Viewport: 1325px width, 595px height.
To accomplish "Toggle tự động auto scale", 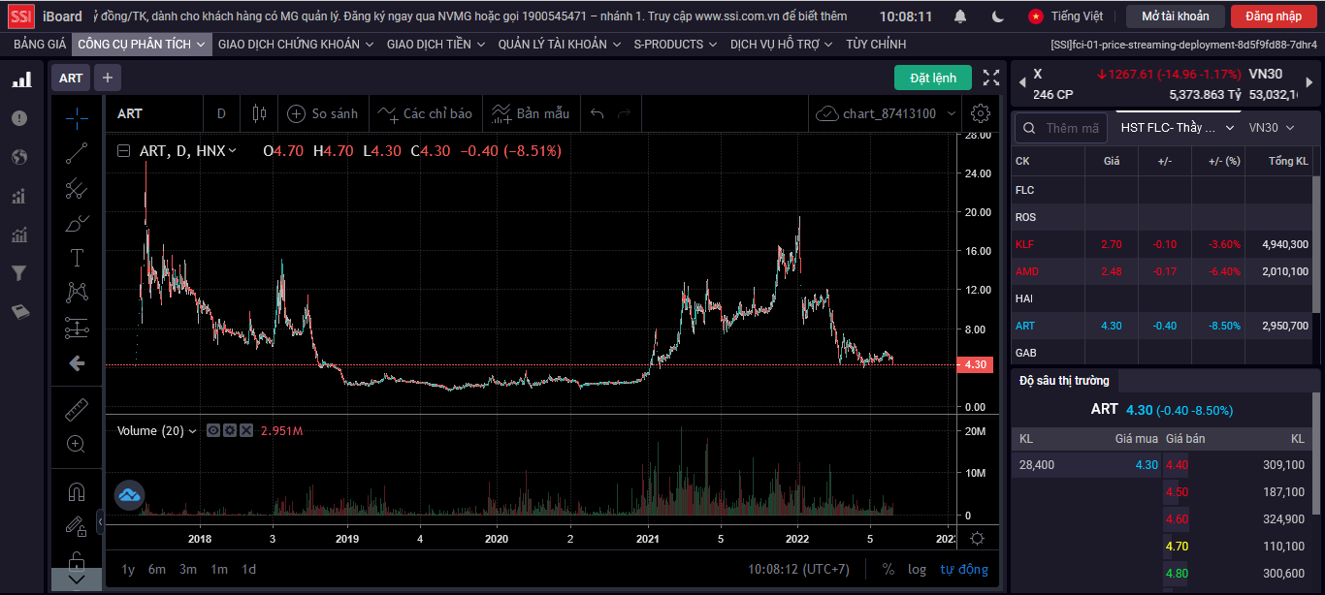I will coord(964,569).
